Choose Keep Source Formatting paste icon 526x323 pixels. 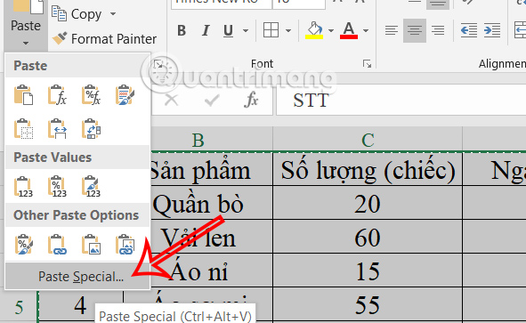tap(125, 95)
